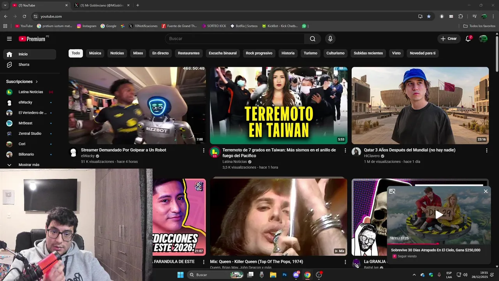Image resolution: width=499 pixels, height=281 pixels.
Task: Open options for Streamer Demandado video
Action: coord(203,150)
